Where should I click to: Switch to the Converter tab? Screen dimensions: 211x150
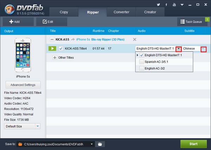pos(121,12)
